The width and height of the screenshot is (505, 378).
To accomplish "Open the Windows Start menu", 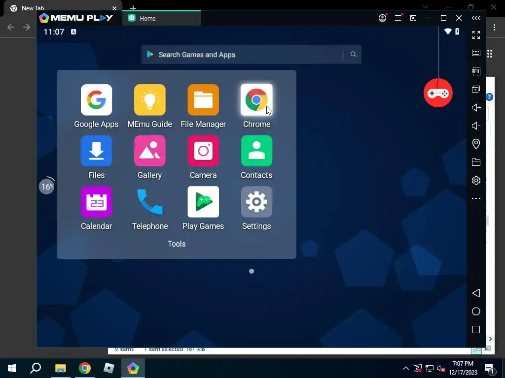I will [12, 368].
